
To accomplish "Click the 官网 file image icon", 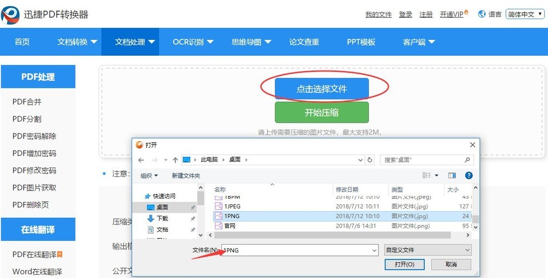I will pyautogui.click(x=219, y=225).
